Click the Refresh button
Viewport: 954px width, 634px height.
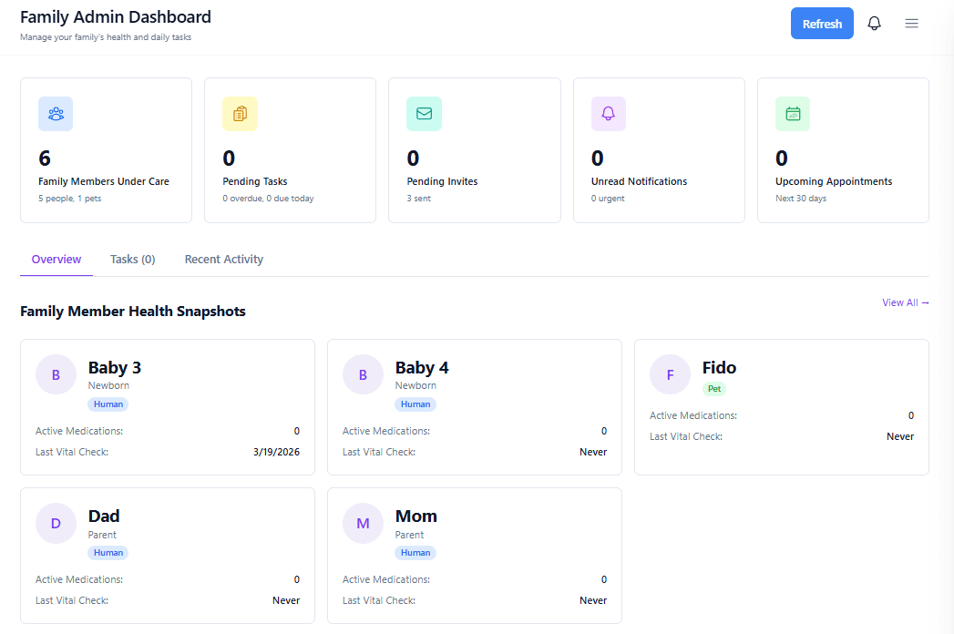pyautogui.click(x=822, y=23)
